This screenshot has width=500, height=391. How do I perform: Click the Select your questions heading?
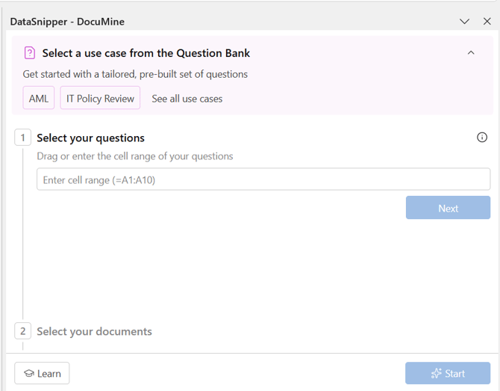pyautogui.click(x=90, y=138)
